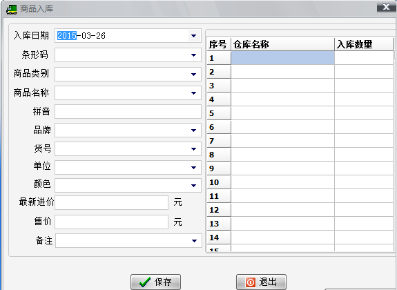Viewport: 397px width, 290px height.
Task: Click 仓库名称 cell in row 5
Action: pos(282,113)
